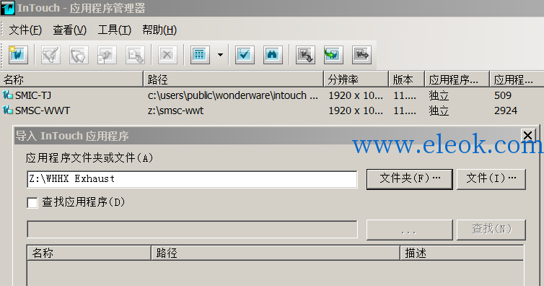Image resolution: width=544 pixels, height=286 pixels.
Task: Sort by the 分辨率 column header
Action: click(x=356, y=79)
